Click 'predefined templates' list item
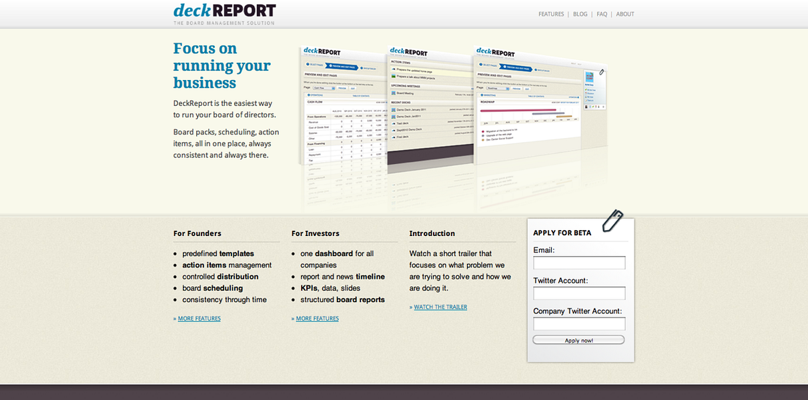 click(218, 254)
